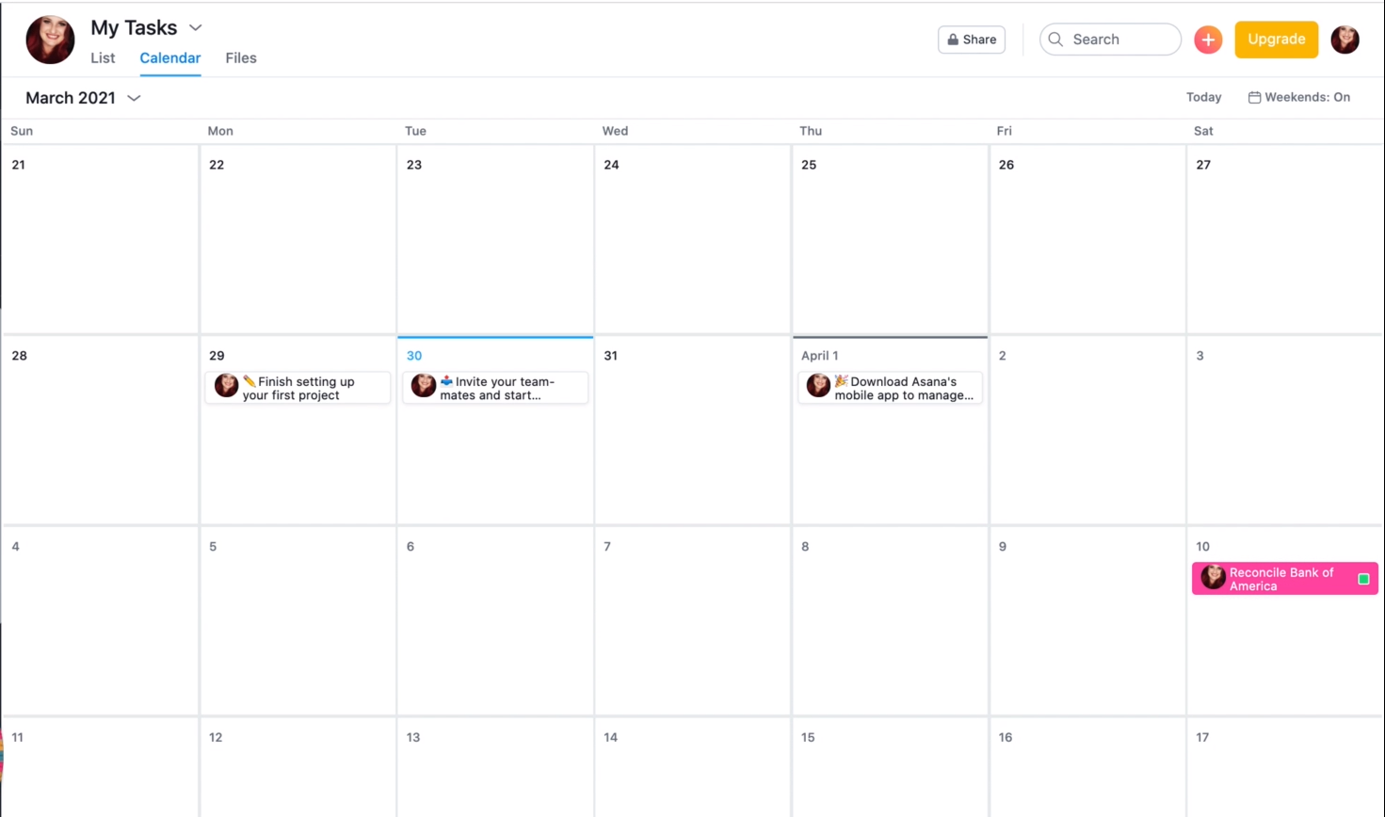The image size is (1385, 817).
Task: Click inside the Search field
Action: (x=1111, y=39)
